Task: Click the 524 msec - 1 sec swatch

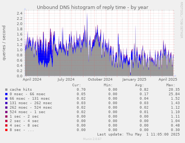Action: (6, 112)
